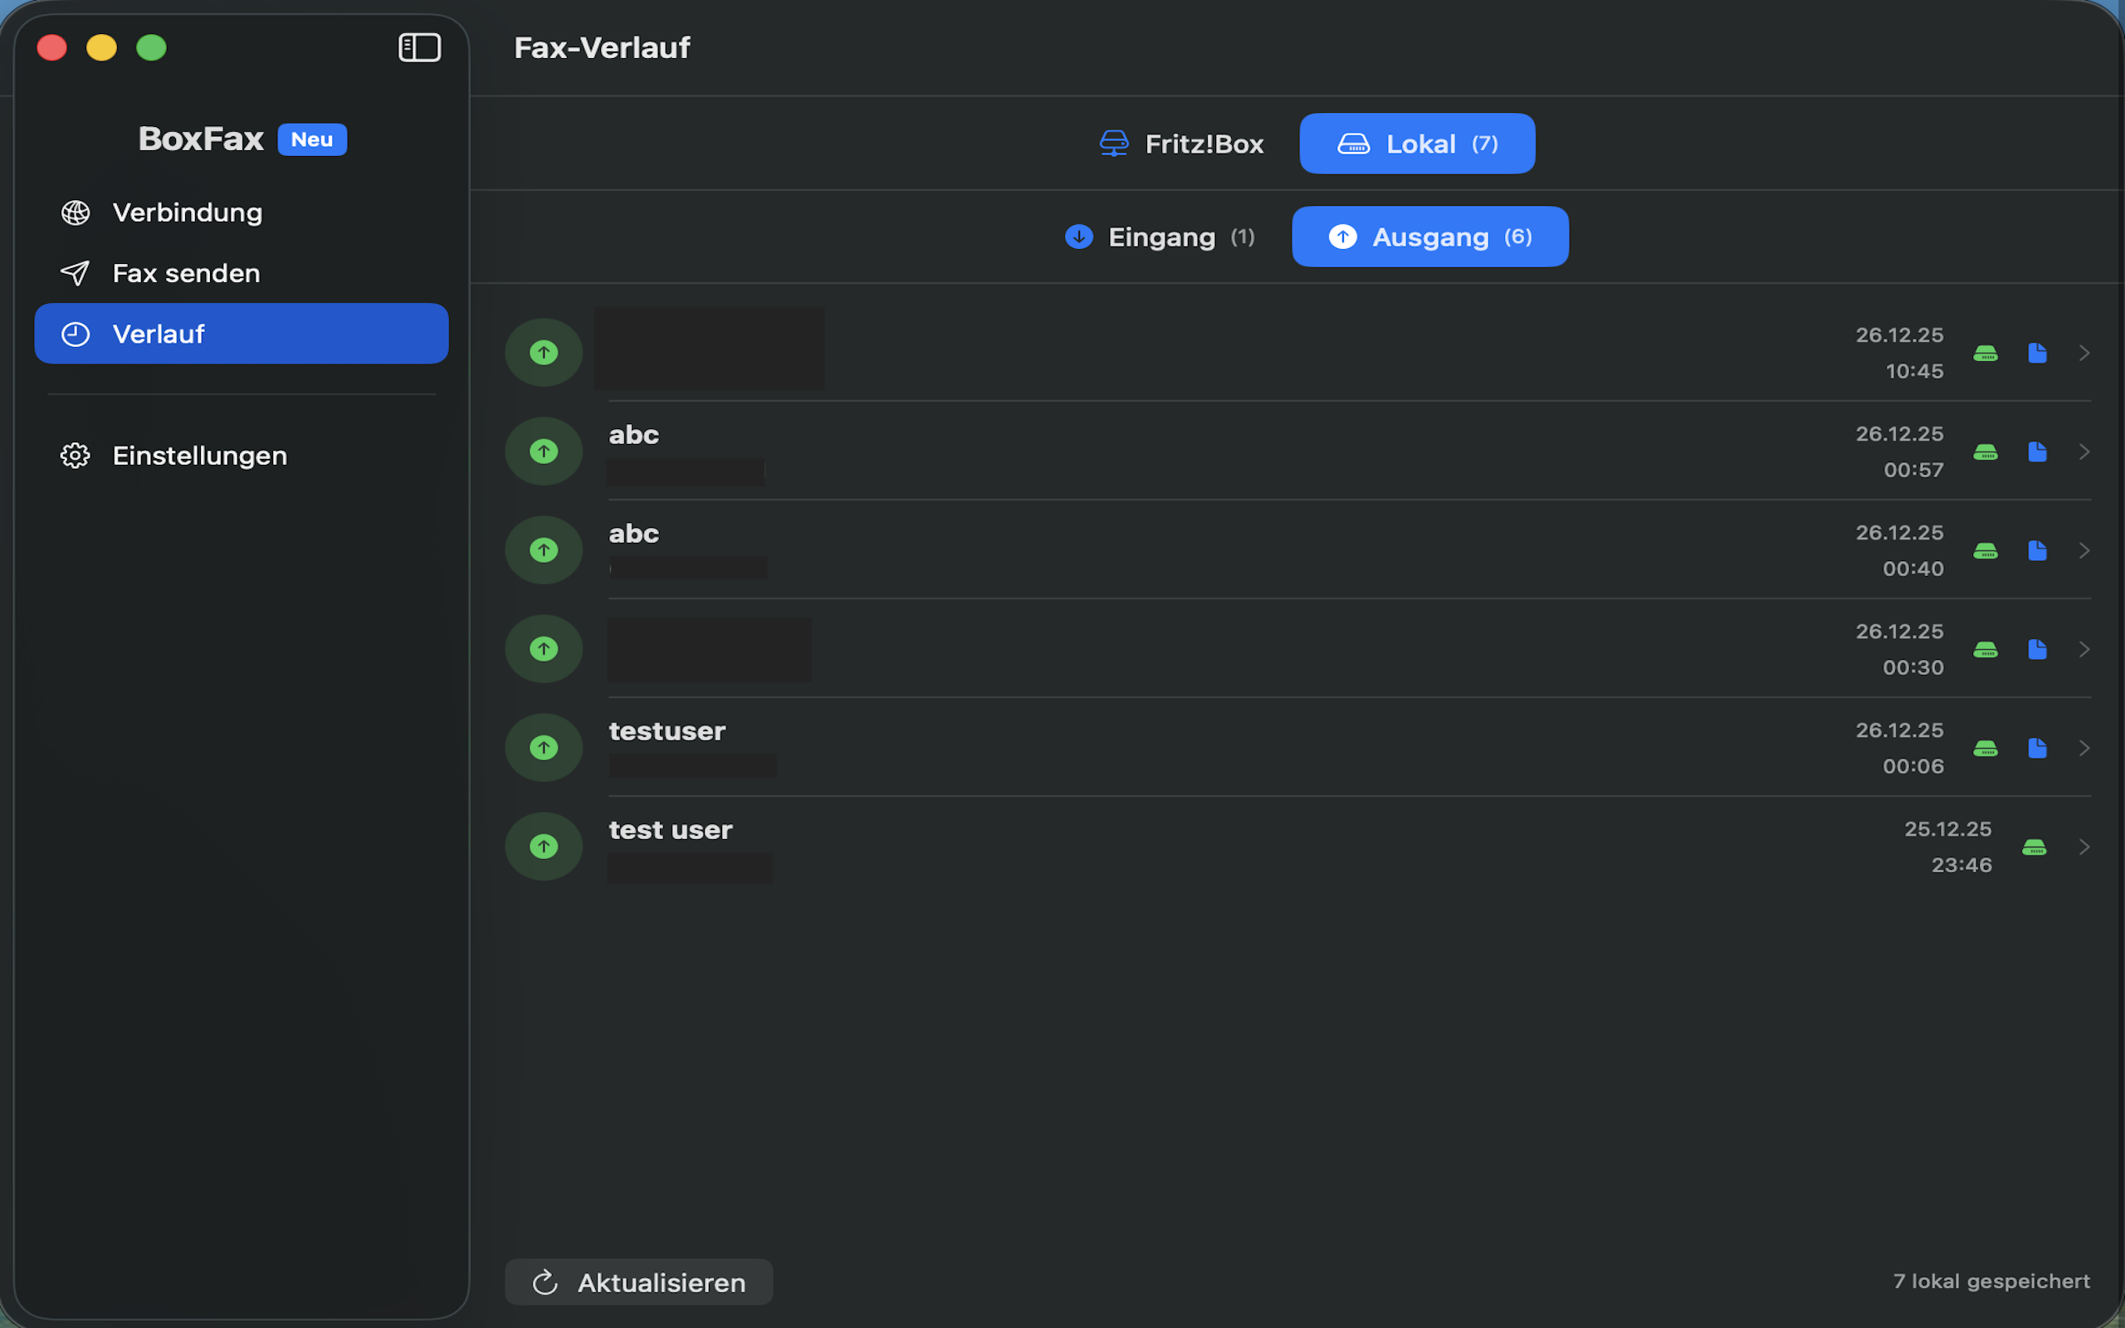2125x1328 pixels.
Task: Select the Ausgang filter tab
Action: tap(1429, 237)
